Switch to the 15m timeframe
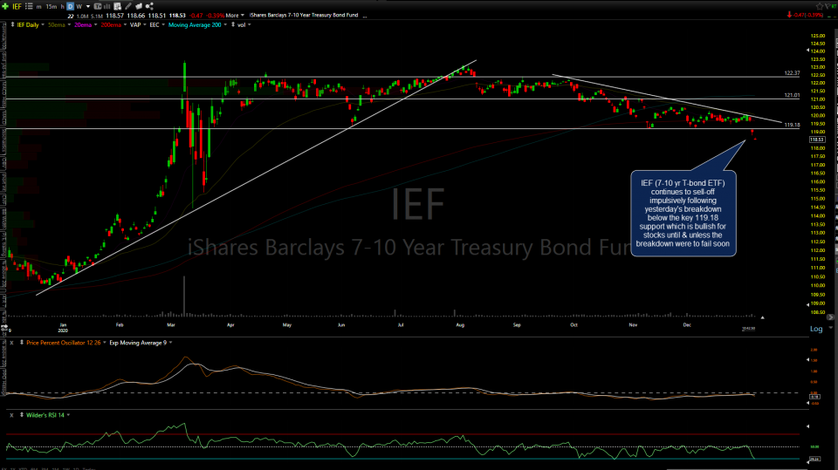 52,6
